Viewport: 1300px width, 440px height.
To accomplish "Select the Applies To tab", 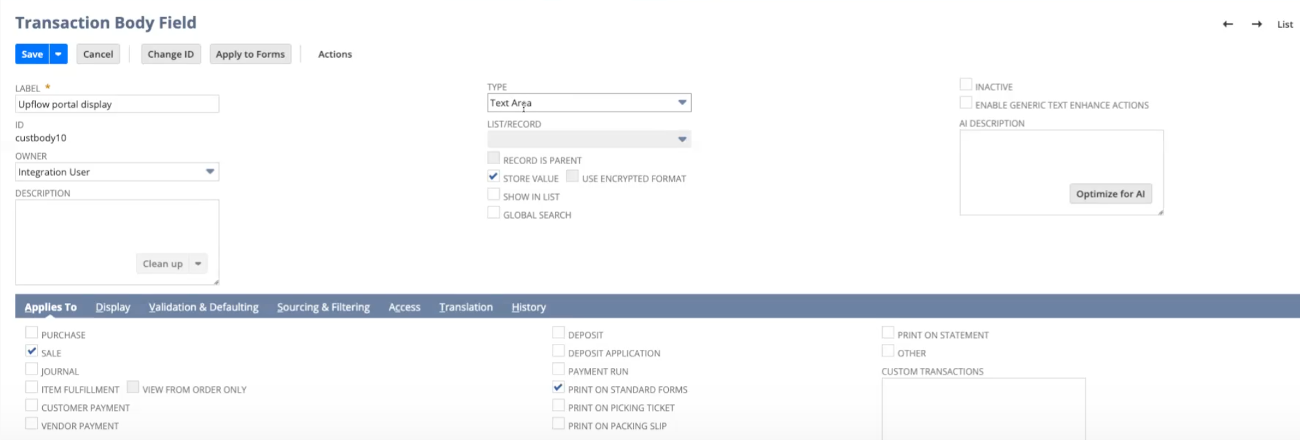I will tap(51, 307).
